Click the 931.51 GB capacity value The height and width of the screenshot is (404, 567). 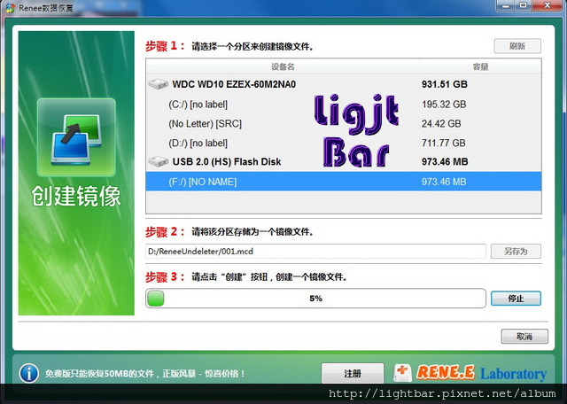[x=445, y=84]
